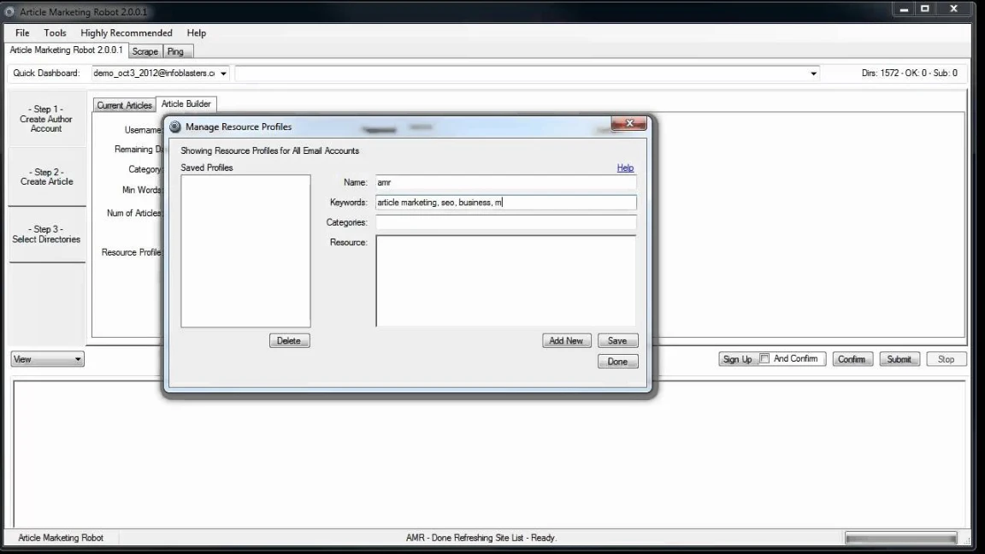This screenshot has height=554, width=985.
Task: Click the Saved Profiles list box
Action: [245, 250]
